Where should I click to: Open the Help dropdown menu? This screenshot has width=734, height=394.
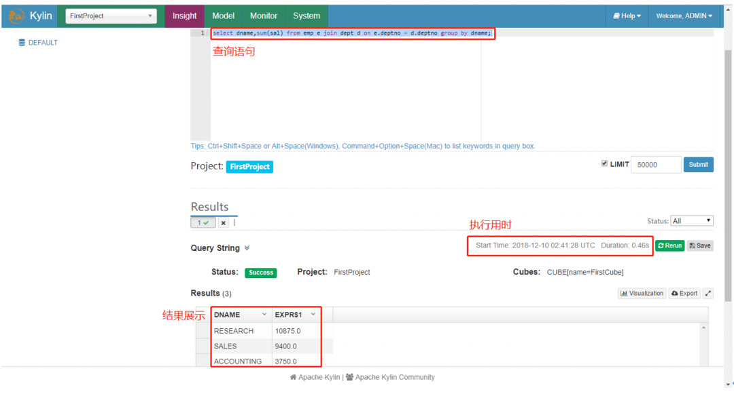627,16
